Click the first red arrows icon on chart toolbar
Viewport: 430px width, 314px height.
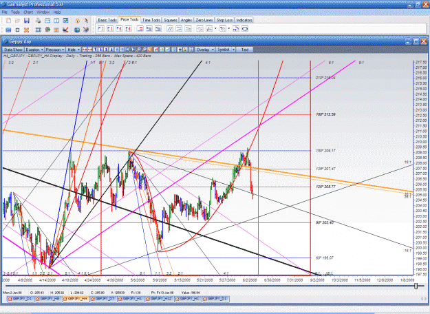coord(85,50)
